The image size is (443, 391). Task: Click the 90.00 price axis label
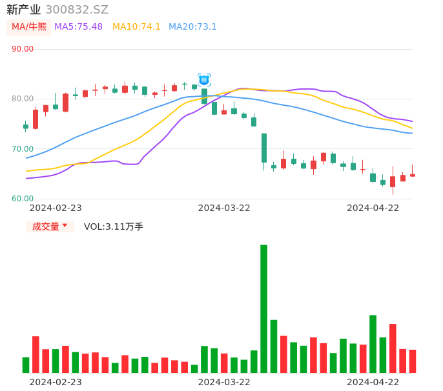(x=23, y=49)
